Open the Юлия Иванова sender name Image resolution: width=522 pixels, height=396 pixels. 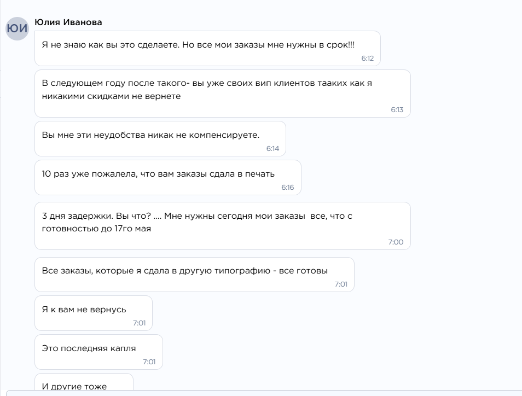click(x=68, y=22)
